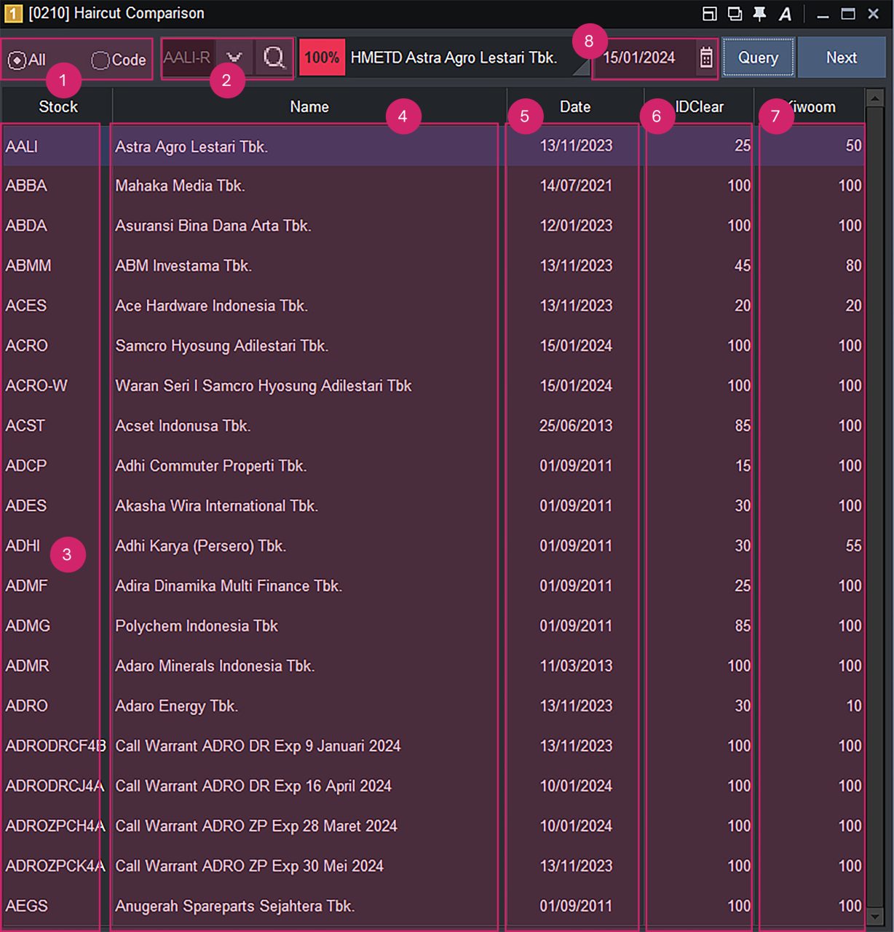Click the duplicate window icon in title bar
894x932 pixels.
coord(735,14)
